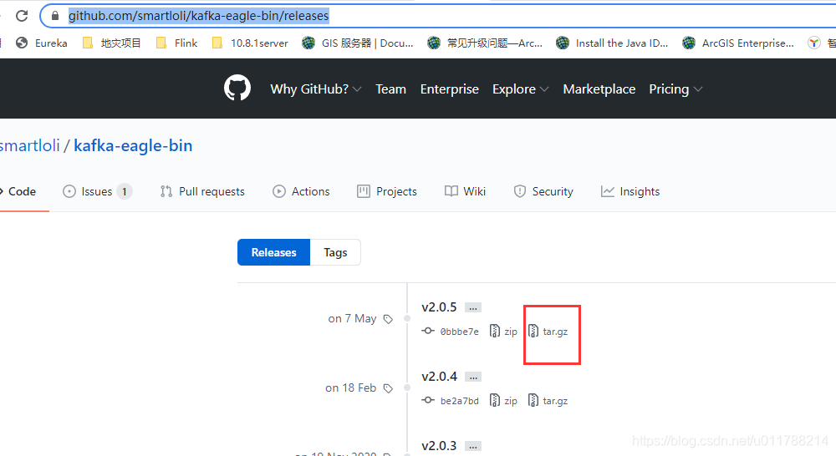
Task: Download the v2.0.4 zip archive
Action: (x=503, y=401)
